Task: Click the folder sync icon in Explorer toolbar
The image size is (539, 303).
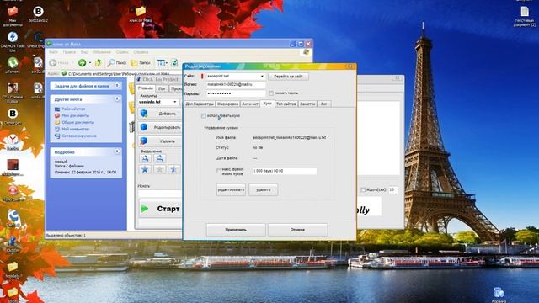Action: pos(174,63)
